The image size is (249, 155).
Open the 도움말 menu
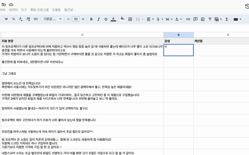[56, 10]
